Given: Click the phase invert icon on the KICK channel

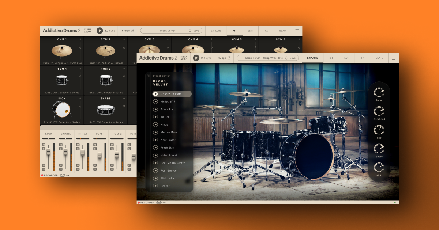Looking at the screenshot, I should click(x=44, y=165).
